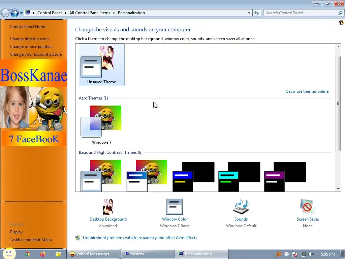This screenshot has height=259, width=345.
Task: Open Action Center flag tray icon
Action: (294, 254)
